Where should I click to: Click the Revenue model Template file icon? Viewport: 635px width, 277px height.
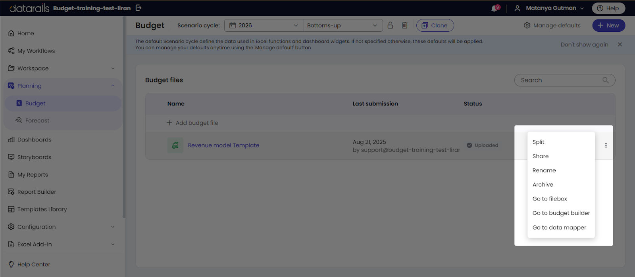pyautogui.click(x=175, y=145)
